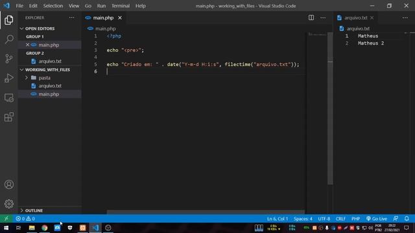
Task: Close the arquivo.txt editor tab
Action: click(372, 17)
